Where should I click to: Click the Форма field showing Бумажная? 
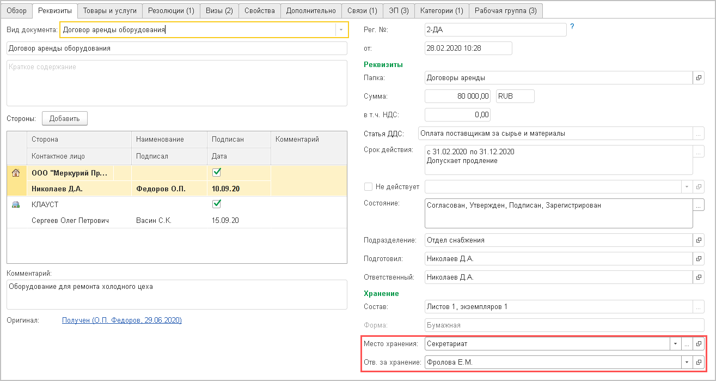click(x=564, y=325)
